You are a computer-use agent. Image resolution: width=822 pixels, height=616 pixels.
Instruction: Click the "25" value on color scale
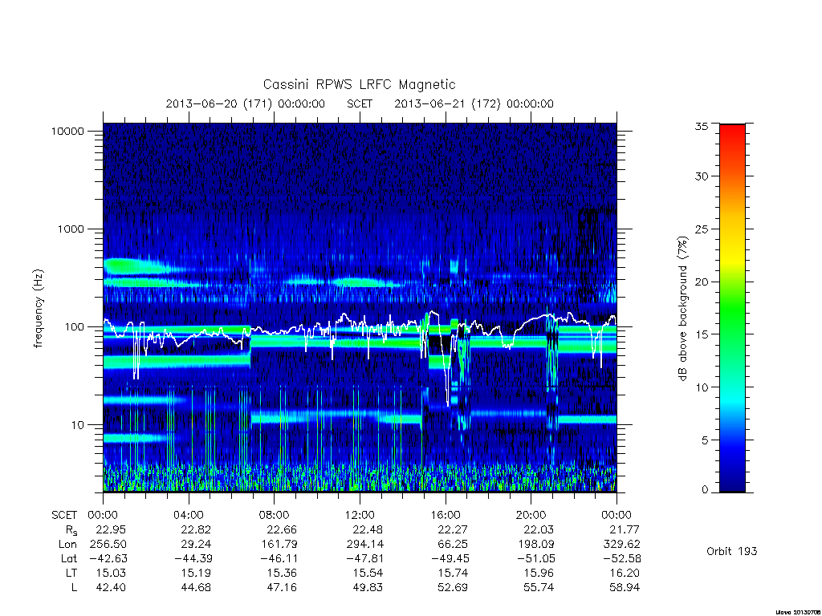click(701, 229)
